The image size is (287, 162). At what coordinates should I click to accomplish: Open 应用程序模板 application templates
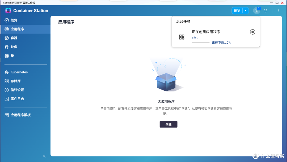tap(26, 115)
